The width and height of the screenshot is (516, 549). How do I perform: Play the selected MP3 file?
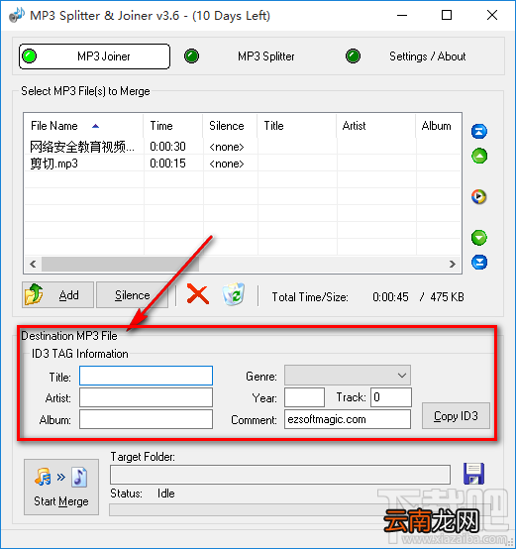point(479,196)
